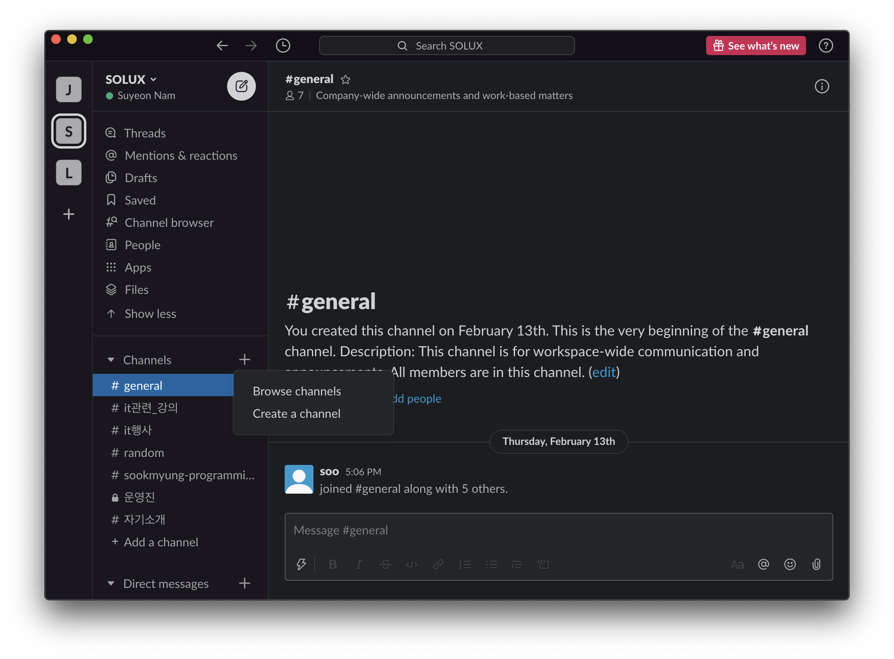Image resolution: width=894 pixels, height=659 pixels.
Task: Click the shortcuts lightning bolt icon
Action: 301,564
